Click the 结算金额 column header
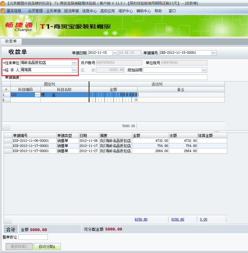This screenshot has height=253, width=248. 212,136
